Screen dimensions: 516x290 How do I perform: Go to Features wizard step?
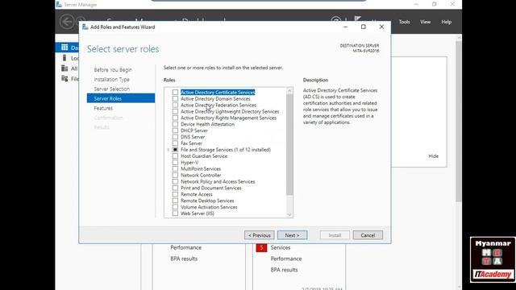click(x=103, y=108)
